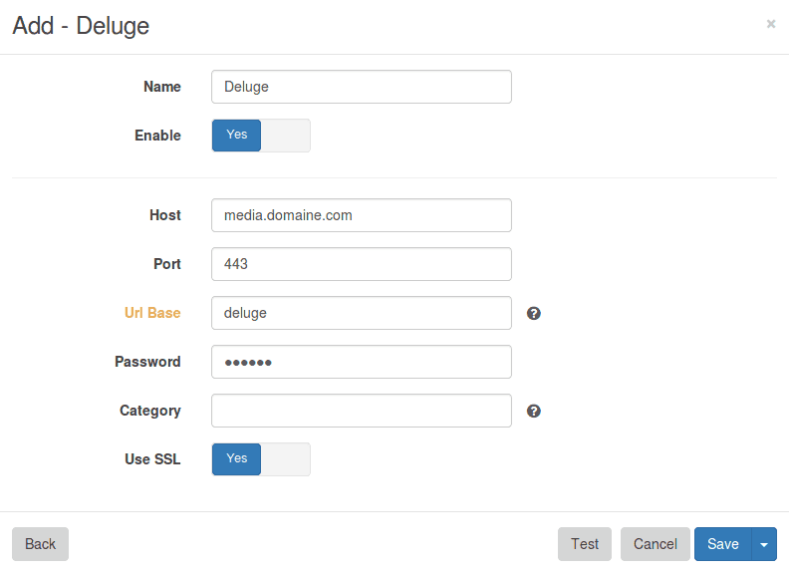
Task: Open the Url Base help icon
Action: coord(533,313)
